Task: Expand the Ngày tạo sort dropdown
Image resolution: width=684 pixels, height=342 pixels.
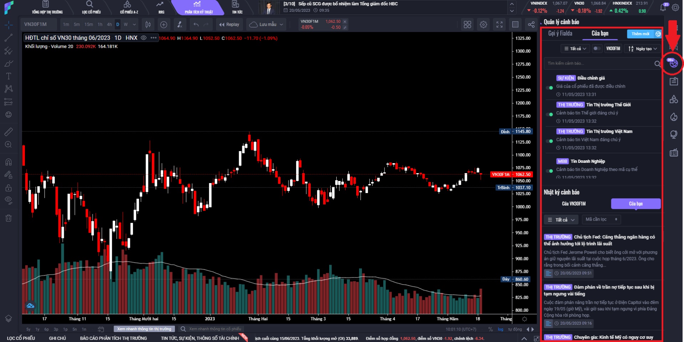Action: [x=642, y=49]
